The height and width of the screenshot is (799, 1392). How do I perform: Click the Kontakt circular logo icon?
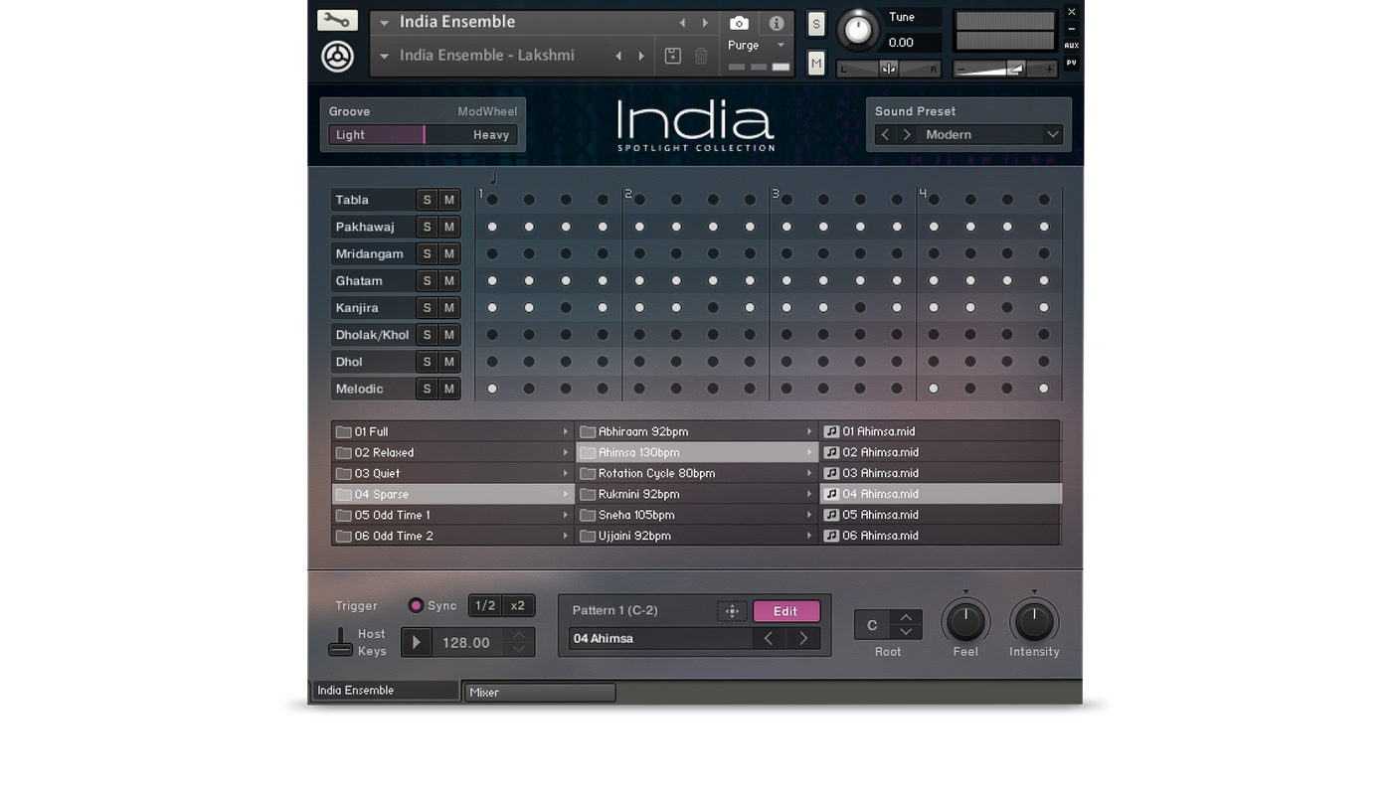(x=337, y=57)
